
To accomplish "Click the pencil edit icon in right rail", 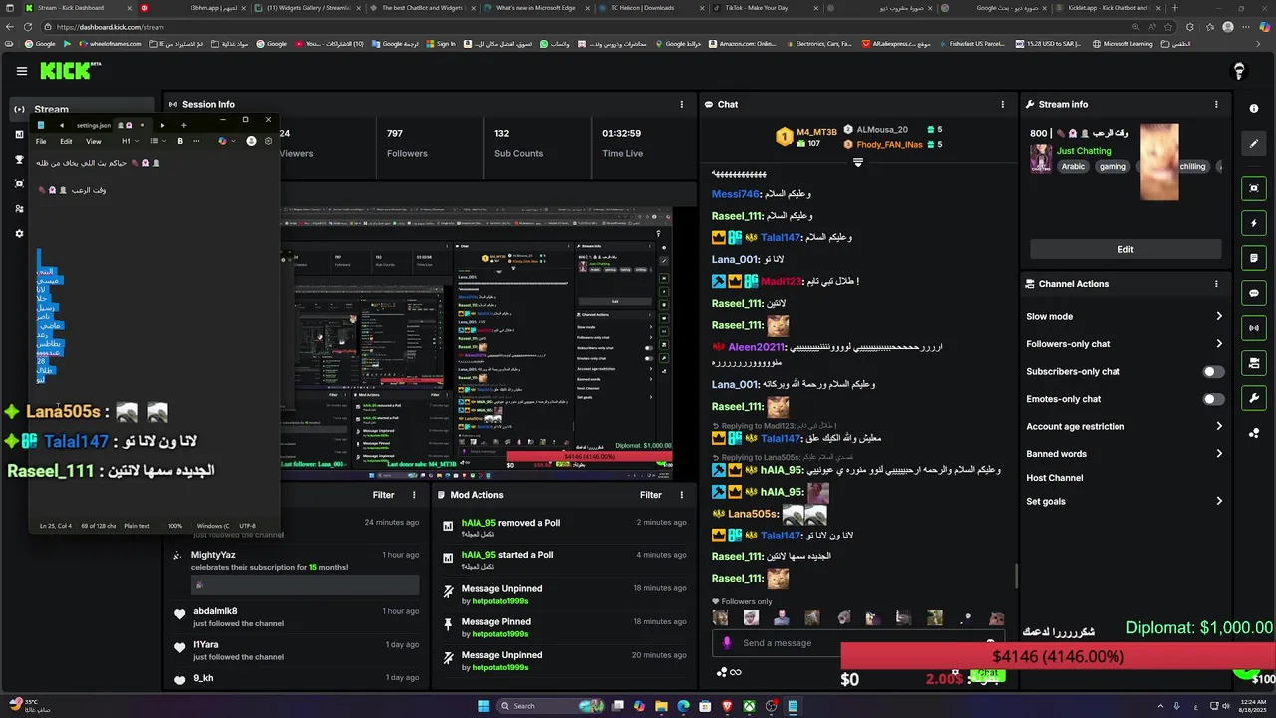I will point(1254,143).
